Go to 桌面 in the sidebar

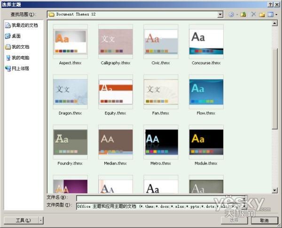[16, 36]
